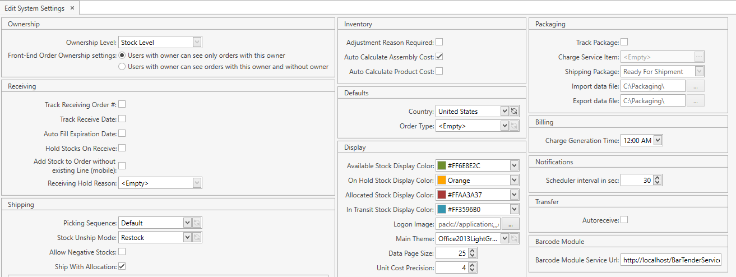Click the refresh icon beside Country dropdown
736x277 pixels.
(514, 112)
